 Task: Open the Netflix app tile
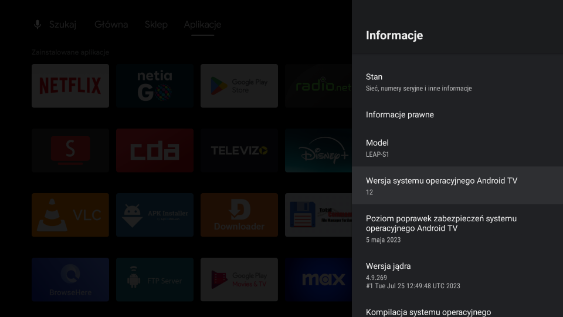click(70, 86)
